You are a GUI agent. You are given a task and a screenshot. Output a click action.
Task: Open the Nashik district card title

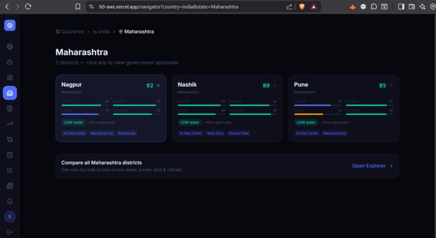point(187,84)
